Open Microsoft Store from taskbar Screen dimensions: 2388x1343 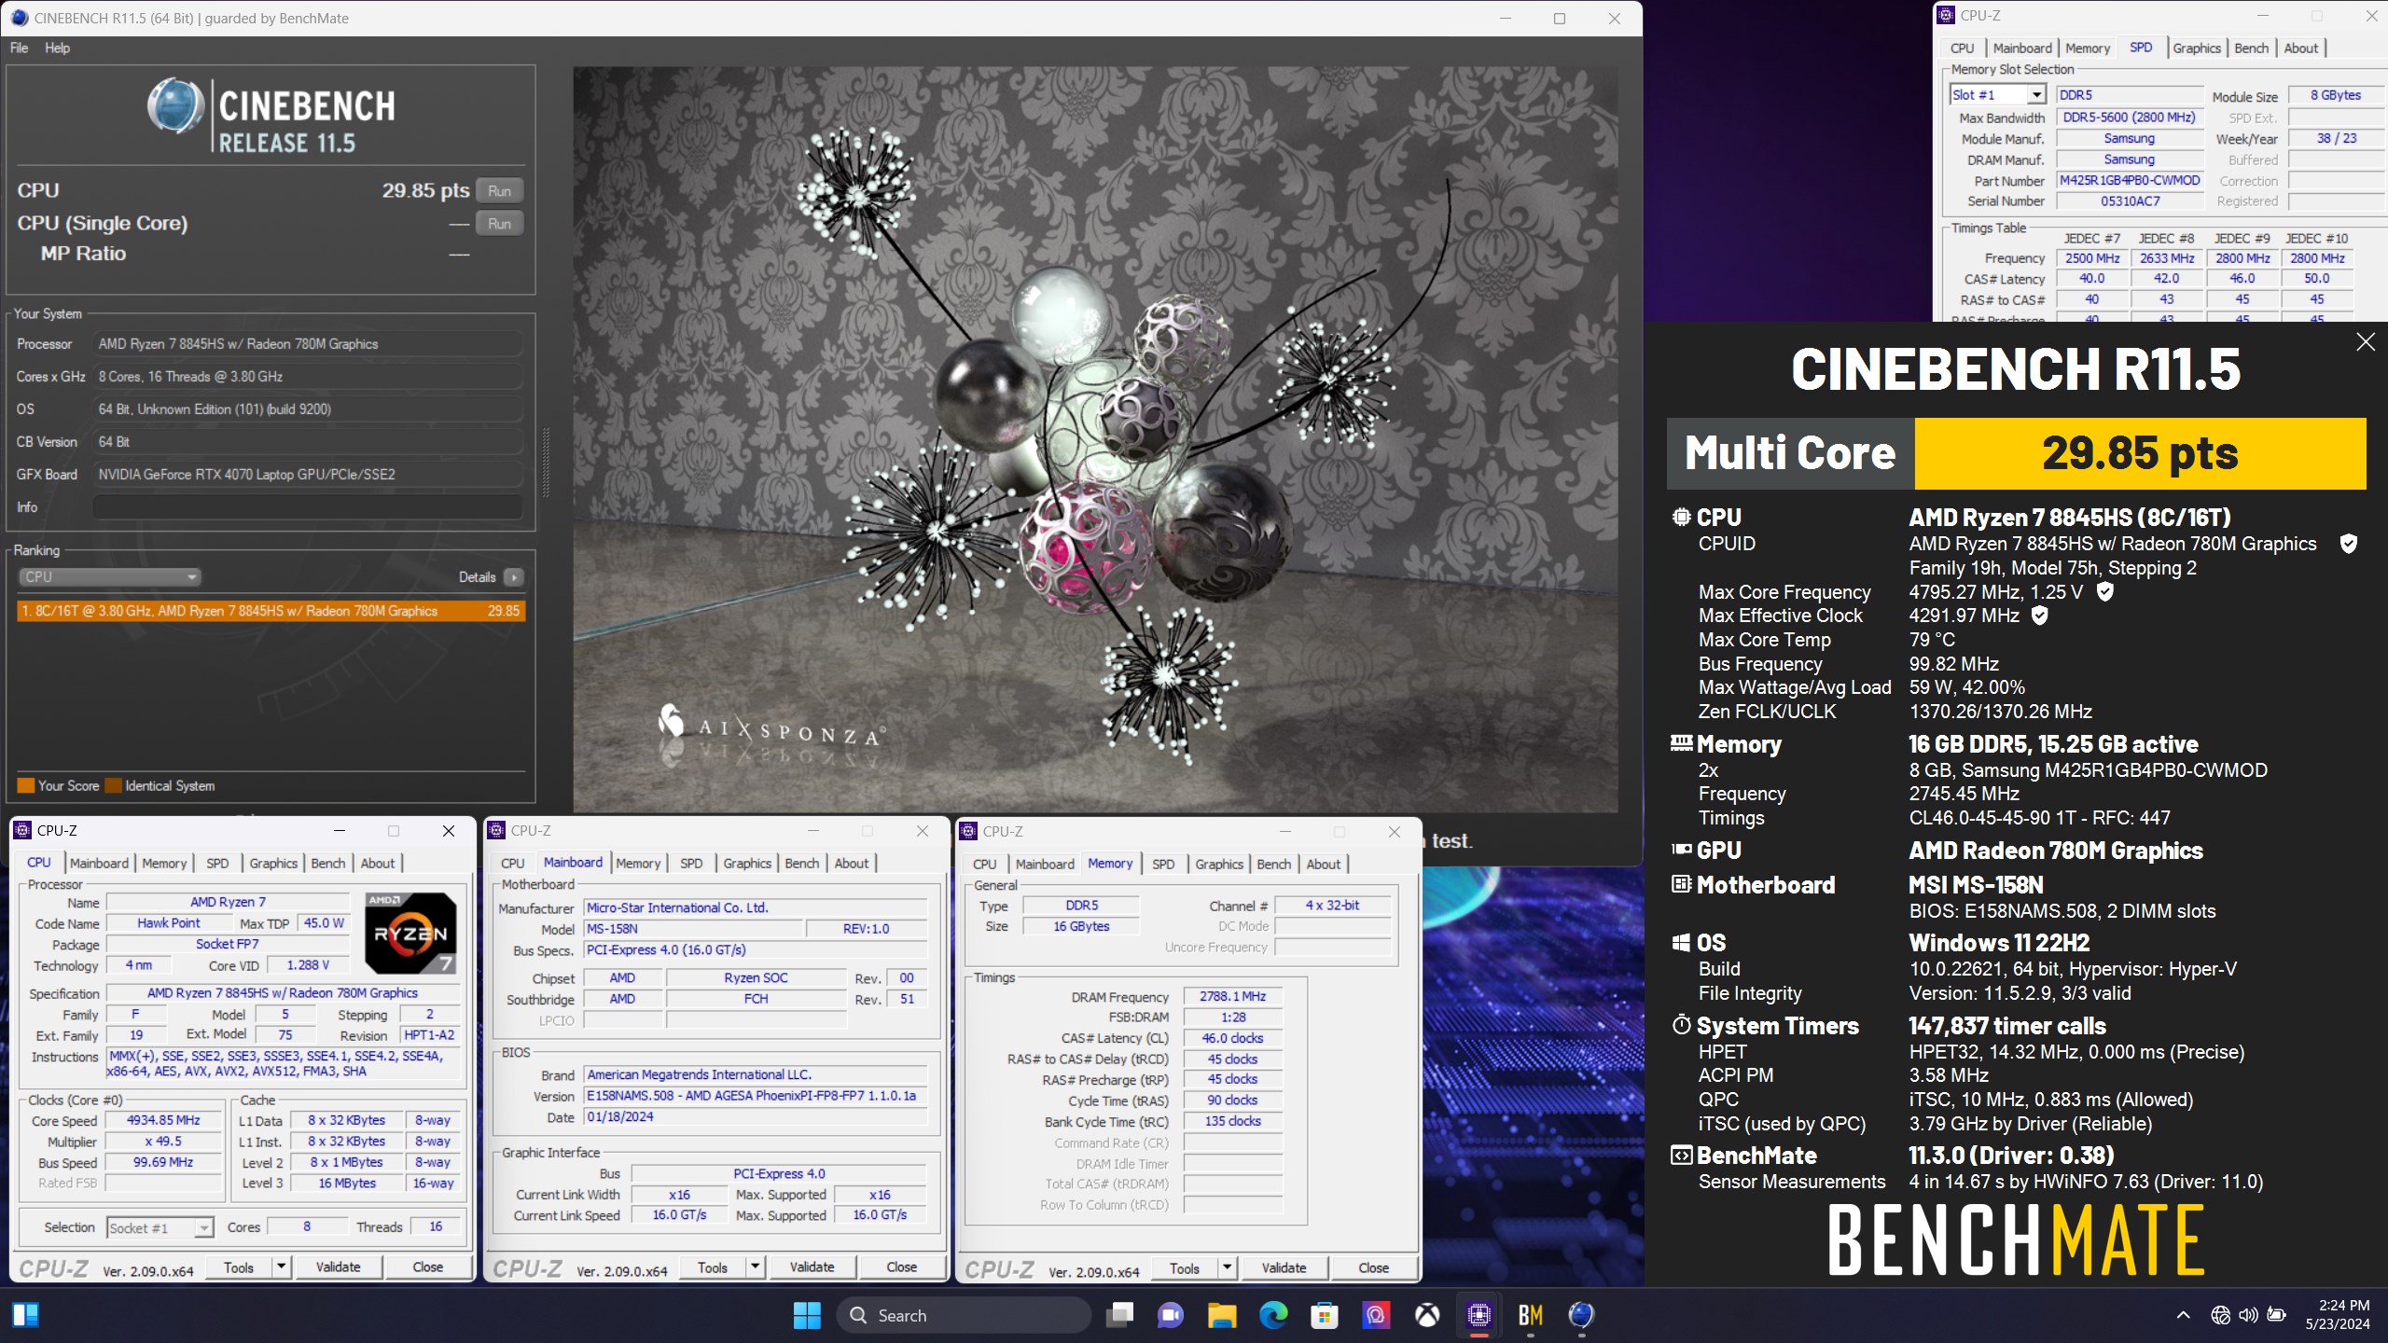point(1325,1315)
